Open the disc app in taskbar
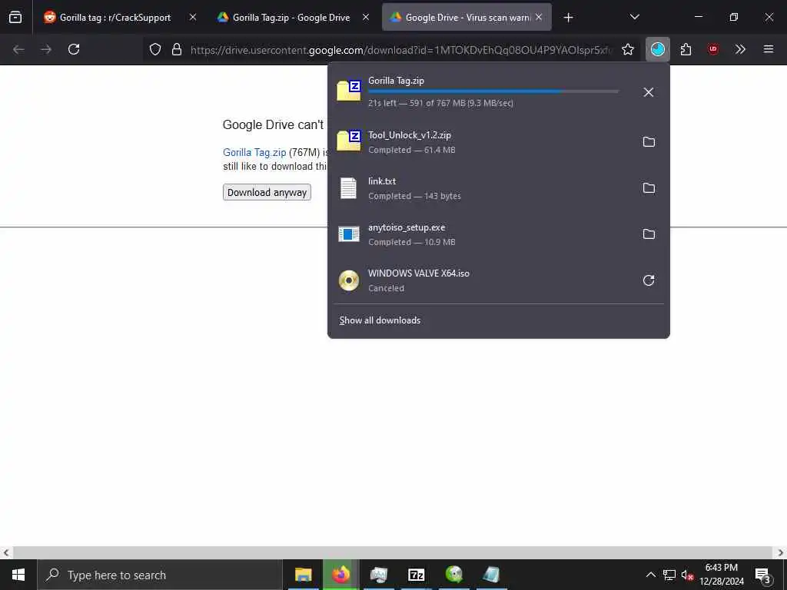787x590 pixels. pyautogui.click(x=453, y=575)
